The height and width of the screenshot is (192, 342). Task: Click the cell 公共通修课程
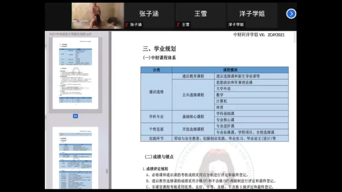(x=193, y=95)
